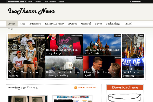
Task: Click the headline 'British troops murdered in drive-by shooting'
Action: (63, 74)
